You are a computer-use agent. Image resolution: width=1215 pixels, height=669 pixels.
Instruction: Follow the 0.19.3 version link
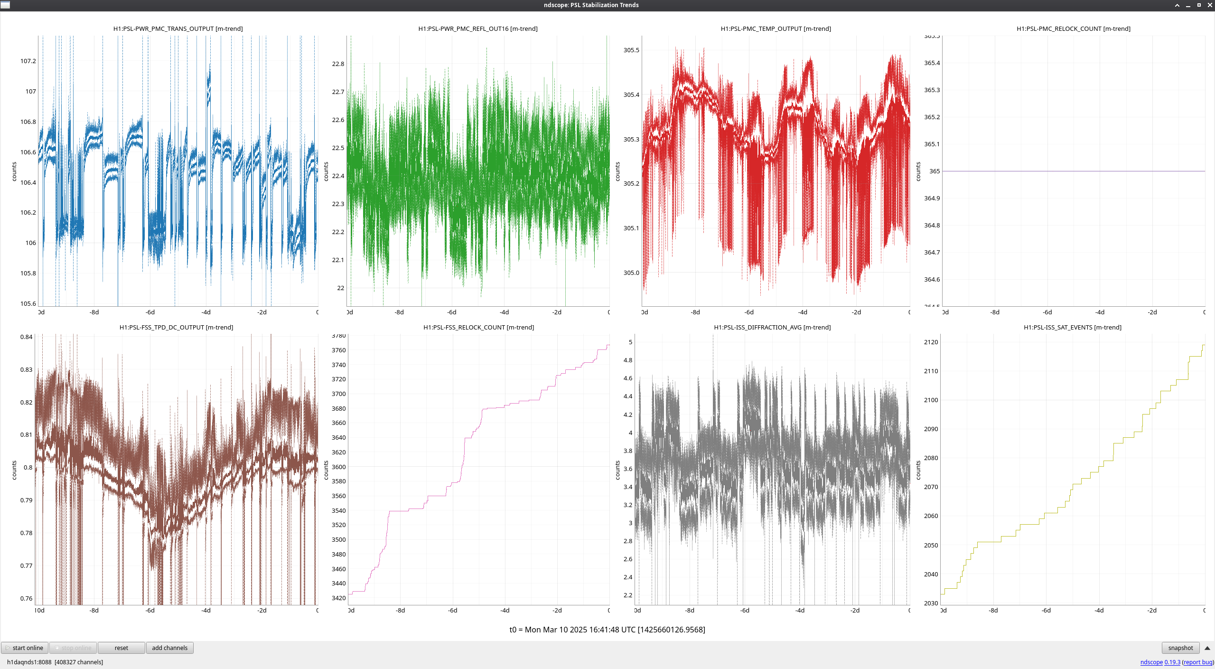click(x=1172, y=662)
